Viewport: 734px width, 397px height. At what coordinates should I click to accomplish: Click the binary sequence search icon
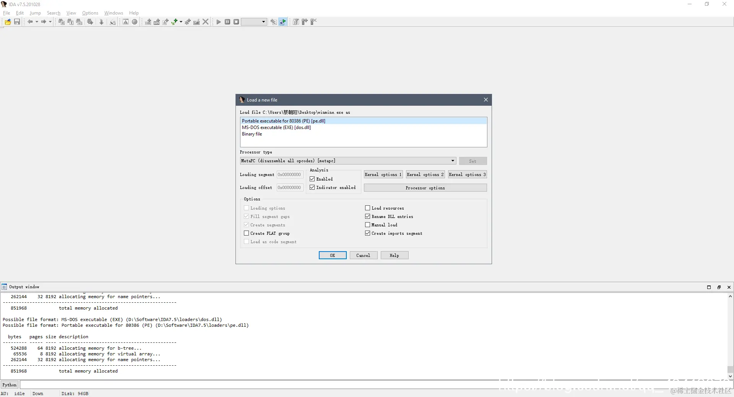79,22
